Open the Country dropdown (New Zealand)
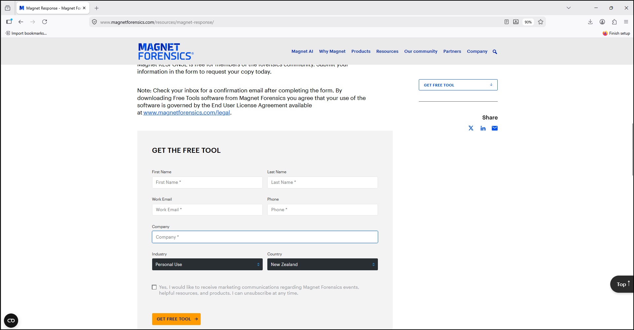The image size is (634, 330). [x=322, y=264]
